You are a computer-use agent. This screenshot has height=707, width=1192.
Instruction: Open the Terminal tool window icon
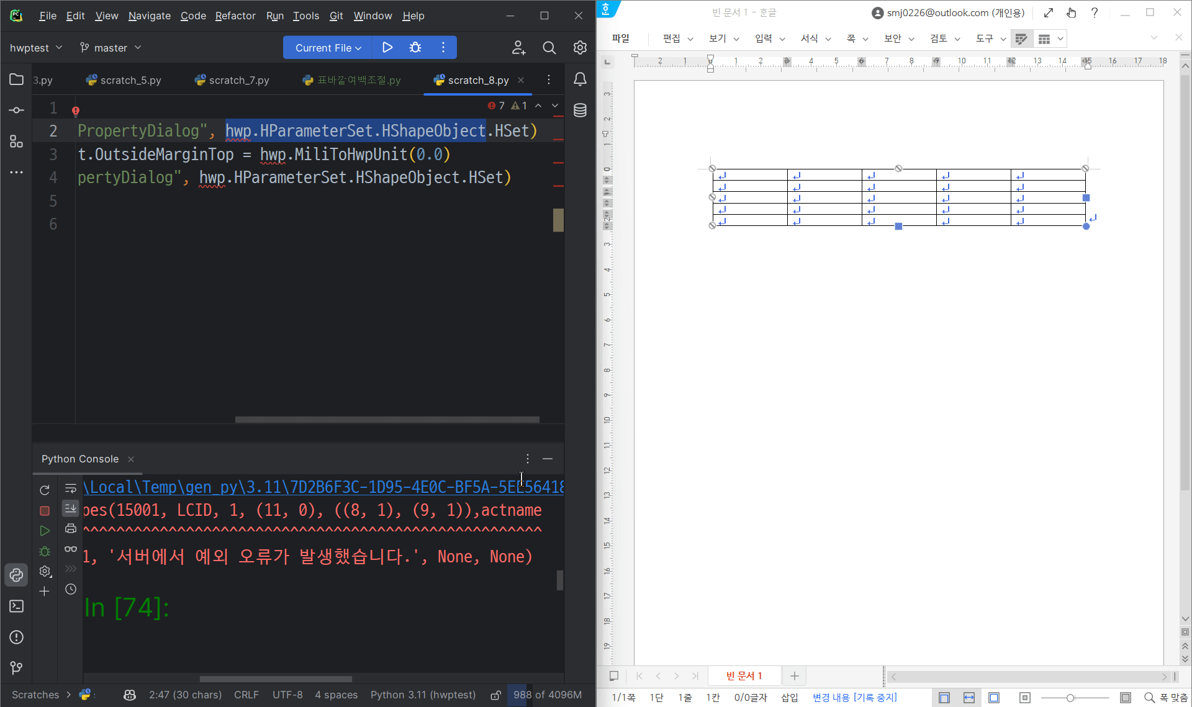(17, 606)
